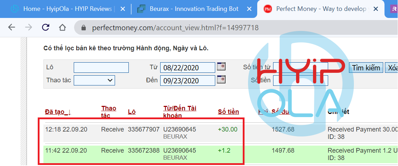This screenshot has width=398, height=166.
Task: Sort by Từ/Đến Tài khoản column
Action: pyautogui.click(x=180, y=112)
